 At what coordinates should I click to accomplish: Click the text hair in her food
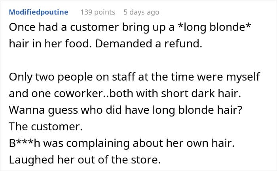[49, 44]
